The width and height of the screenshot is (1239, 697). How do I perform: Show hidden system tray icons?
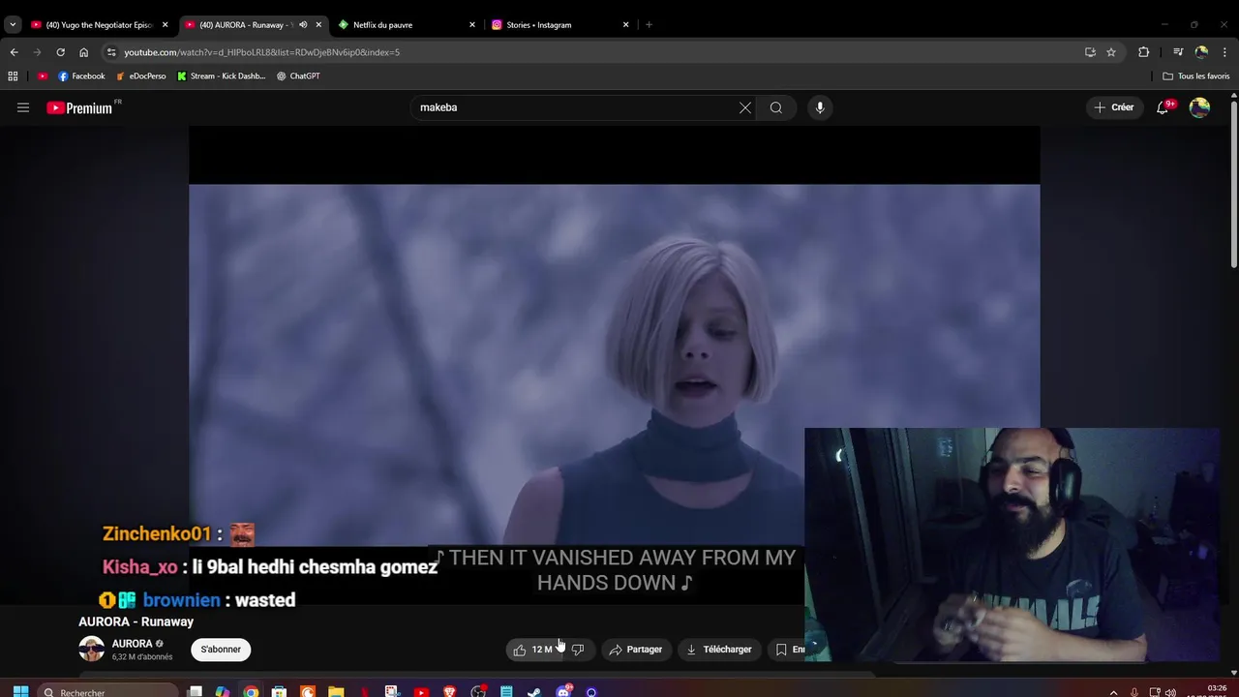(x=1113, y=691)
